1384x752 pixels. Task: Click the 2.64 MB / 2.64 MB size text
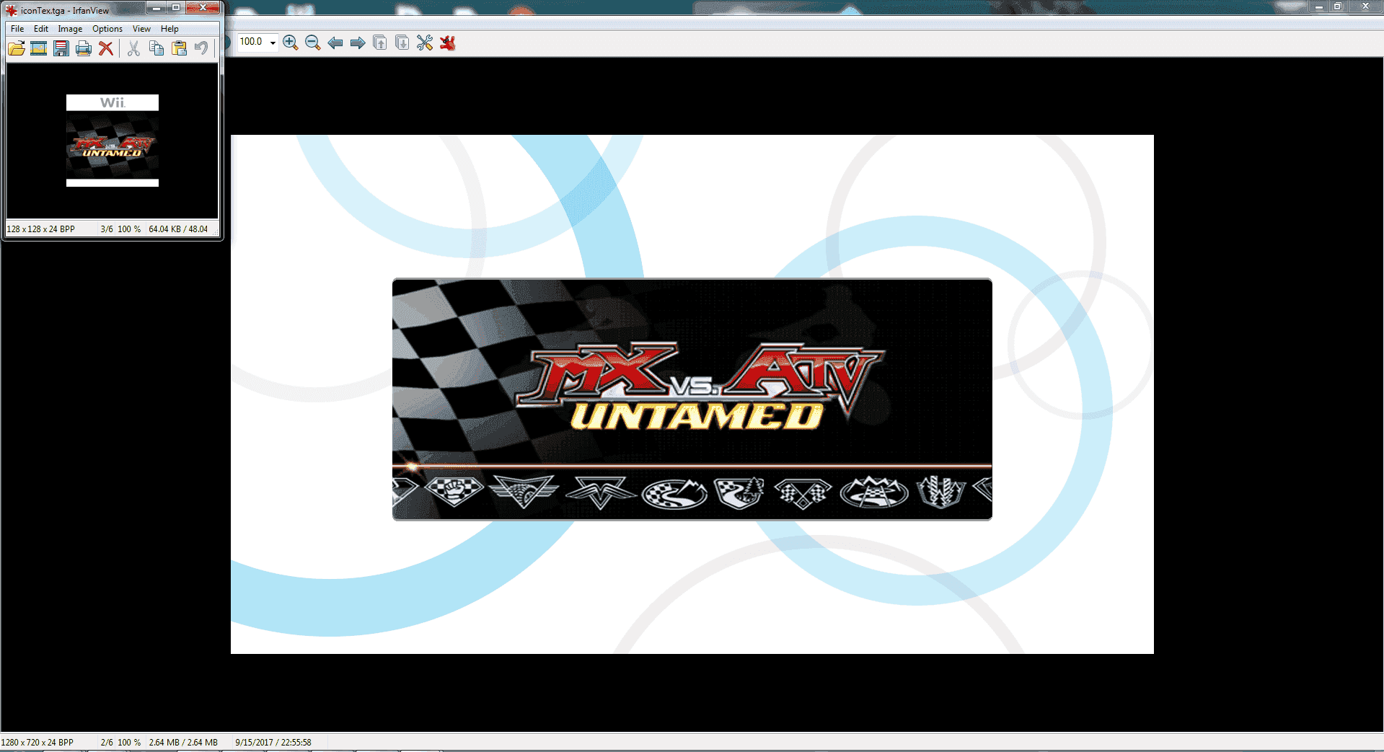(x=183, y=743)
